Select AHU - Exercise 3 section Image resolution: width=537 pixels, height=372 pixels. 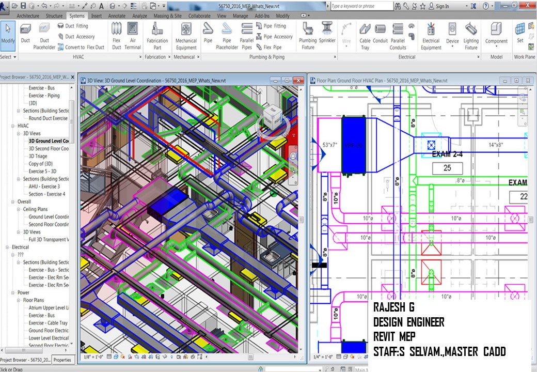tap(44, 187)
